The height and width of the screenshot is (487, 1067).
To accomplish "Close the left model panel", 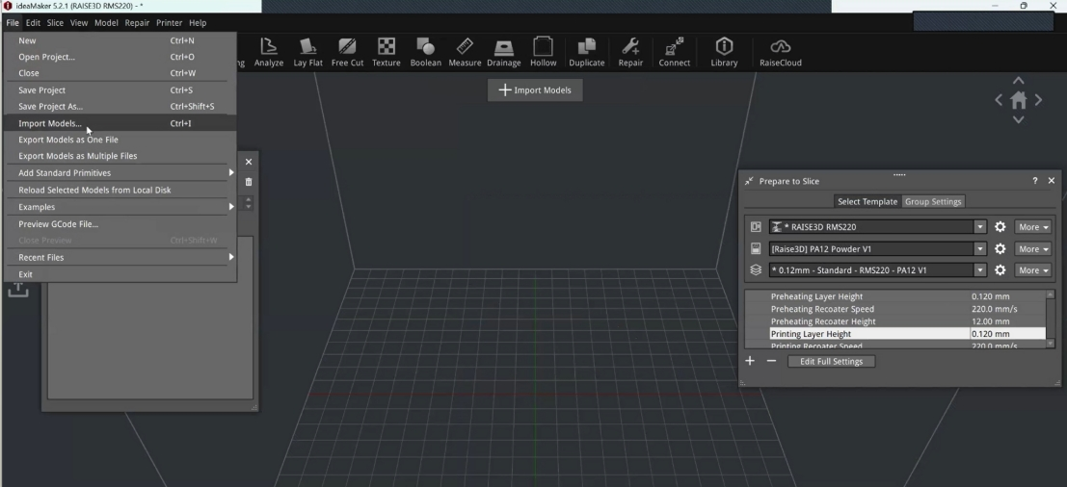I will 249,162.
